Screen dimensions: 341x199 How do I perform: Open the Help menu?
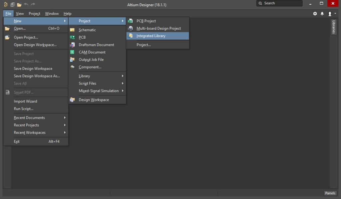pos(67,13)
